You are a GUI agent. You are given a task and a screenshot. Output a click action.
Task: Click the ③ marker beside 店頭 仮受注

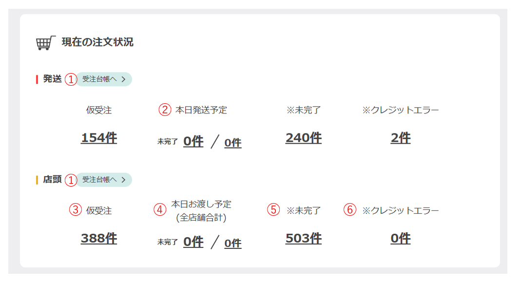(75, 210)
